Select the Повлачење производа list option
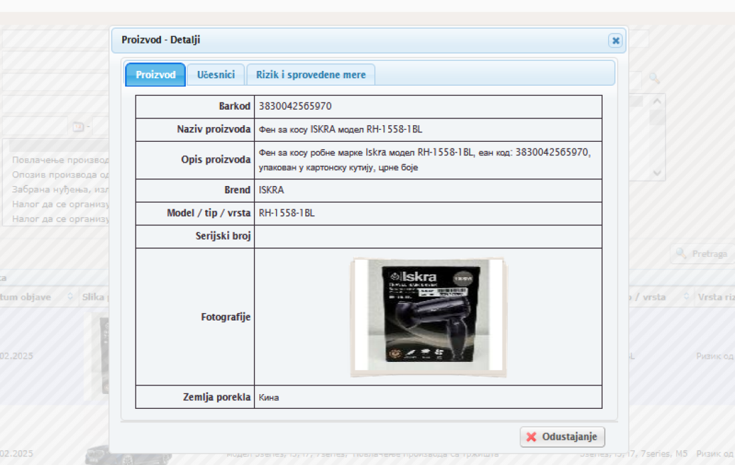 [x=60, y=161]
